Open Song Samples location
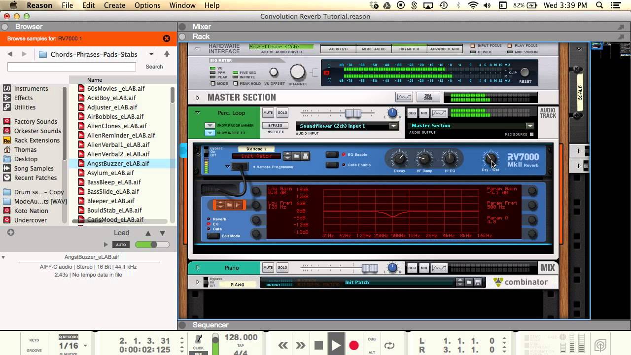Viewport: 631px width, 355px height. (x=34, y=169)
